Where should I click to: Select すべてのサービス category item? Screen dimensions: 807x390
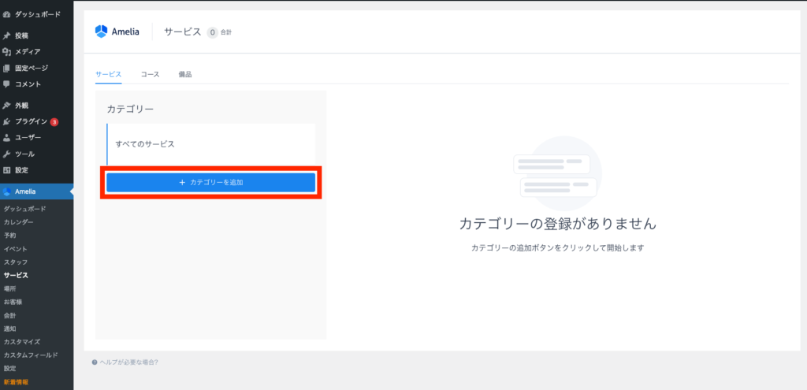tap(145, 144)
